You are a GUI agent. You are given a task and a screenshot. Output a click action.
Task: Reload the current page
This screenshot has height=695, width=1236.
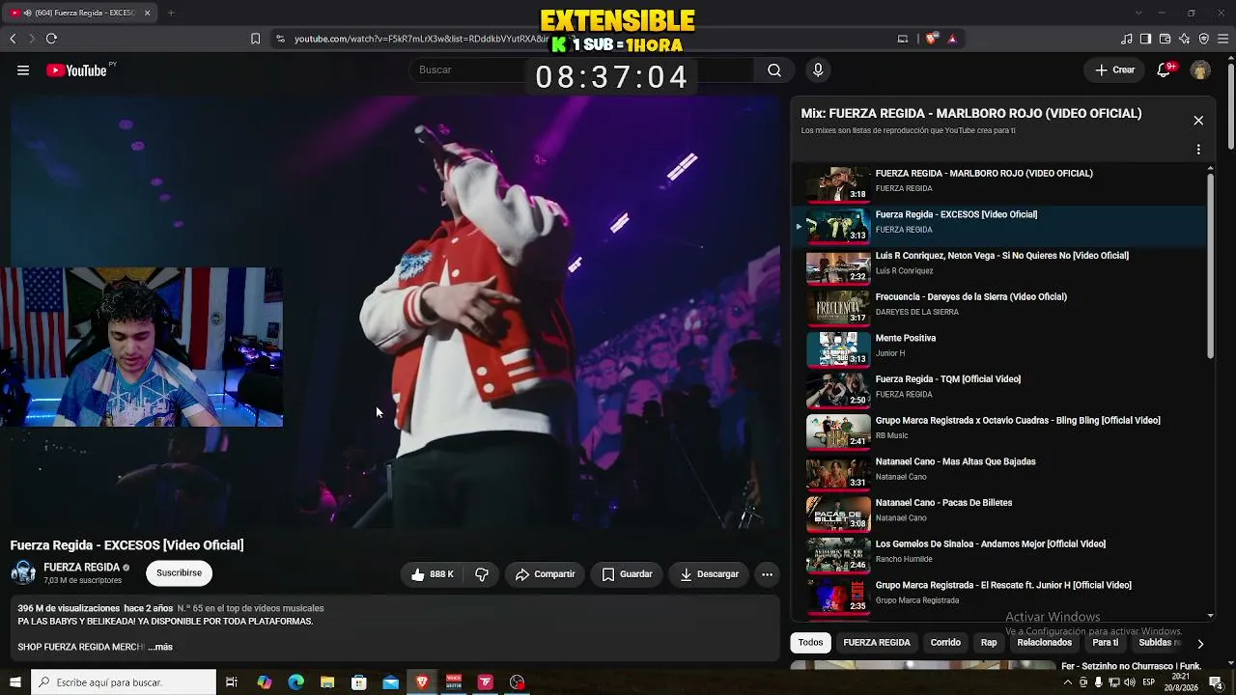point(51,39)
